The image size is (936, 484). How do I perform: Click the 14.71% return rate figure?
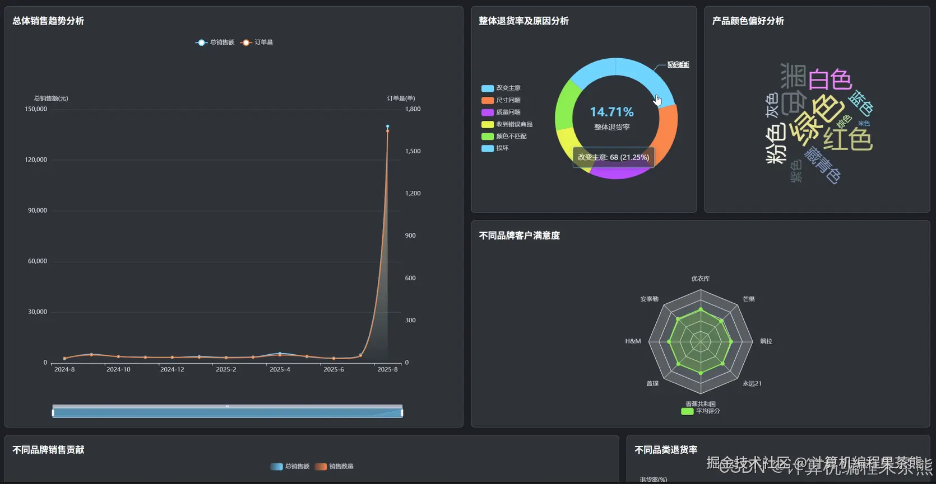tap(612, 112)
